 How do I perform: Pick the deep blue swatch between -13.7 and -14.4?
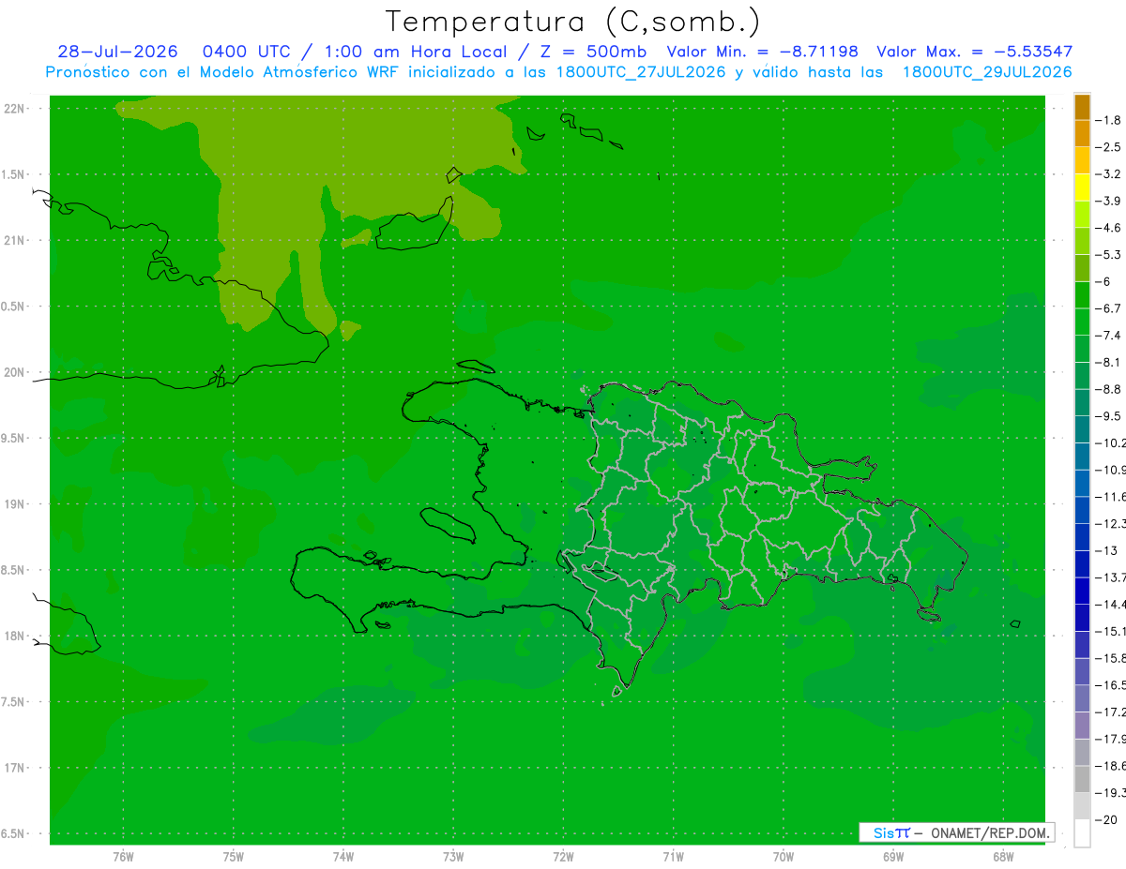coord(1082,591)
